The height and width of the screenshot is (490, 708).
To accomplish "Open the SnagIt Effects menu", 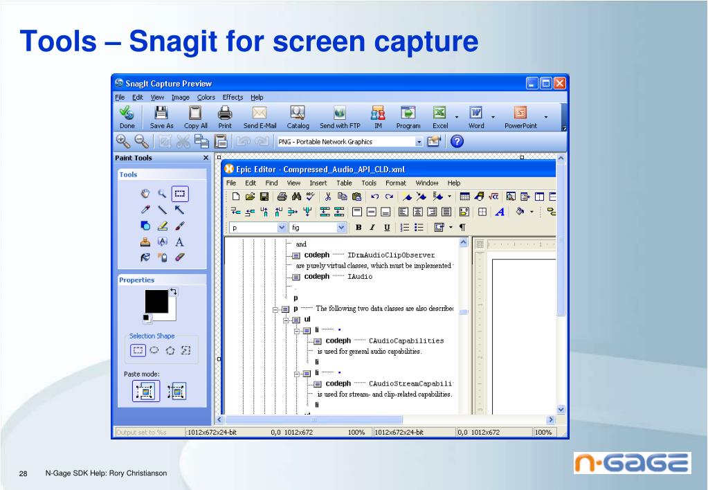I will (233, 97).
